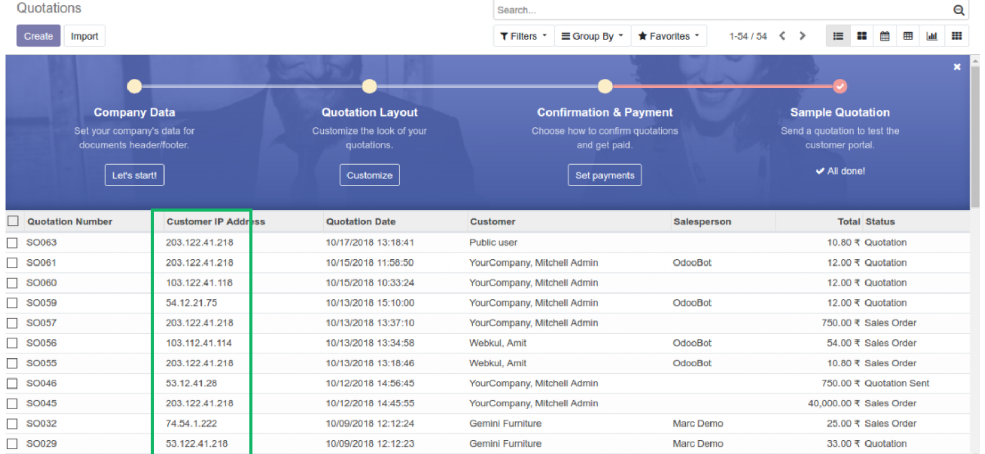This screenshot has width=985, height=454.
Task: Switch to graph chart view
Action: tap(932, 36)
